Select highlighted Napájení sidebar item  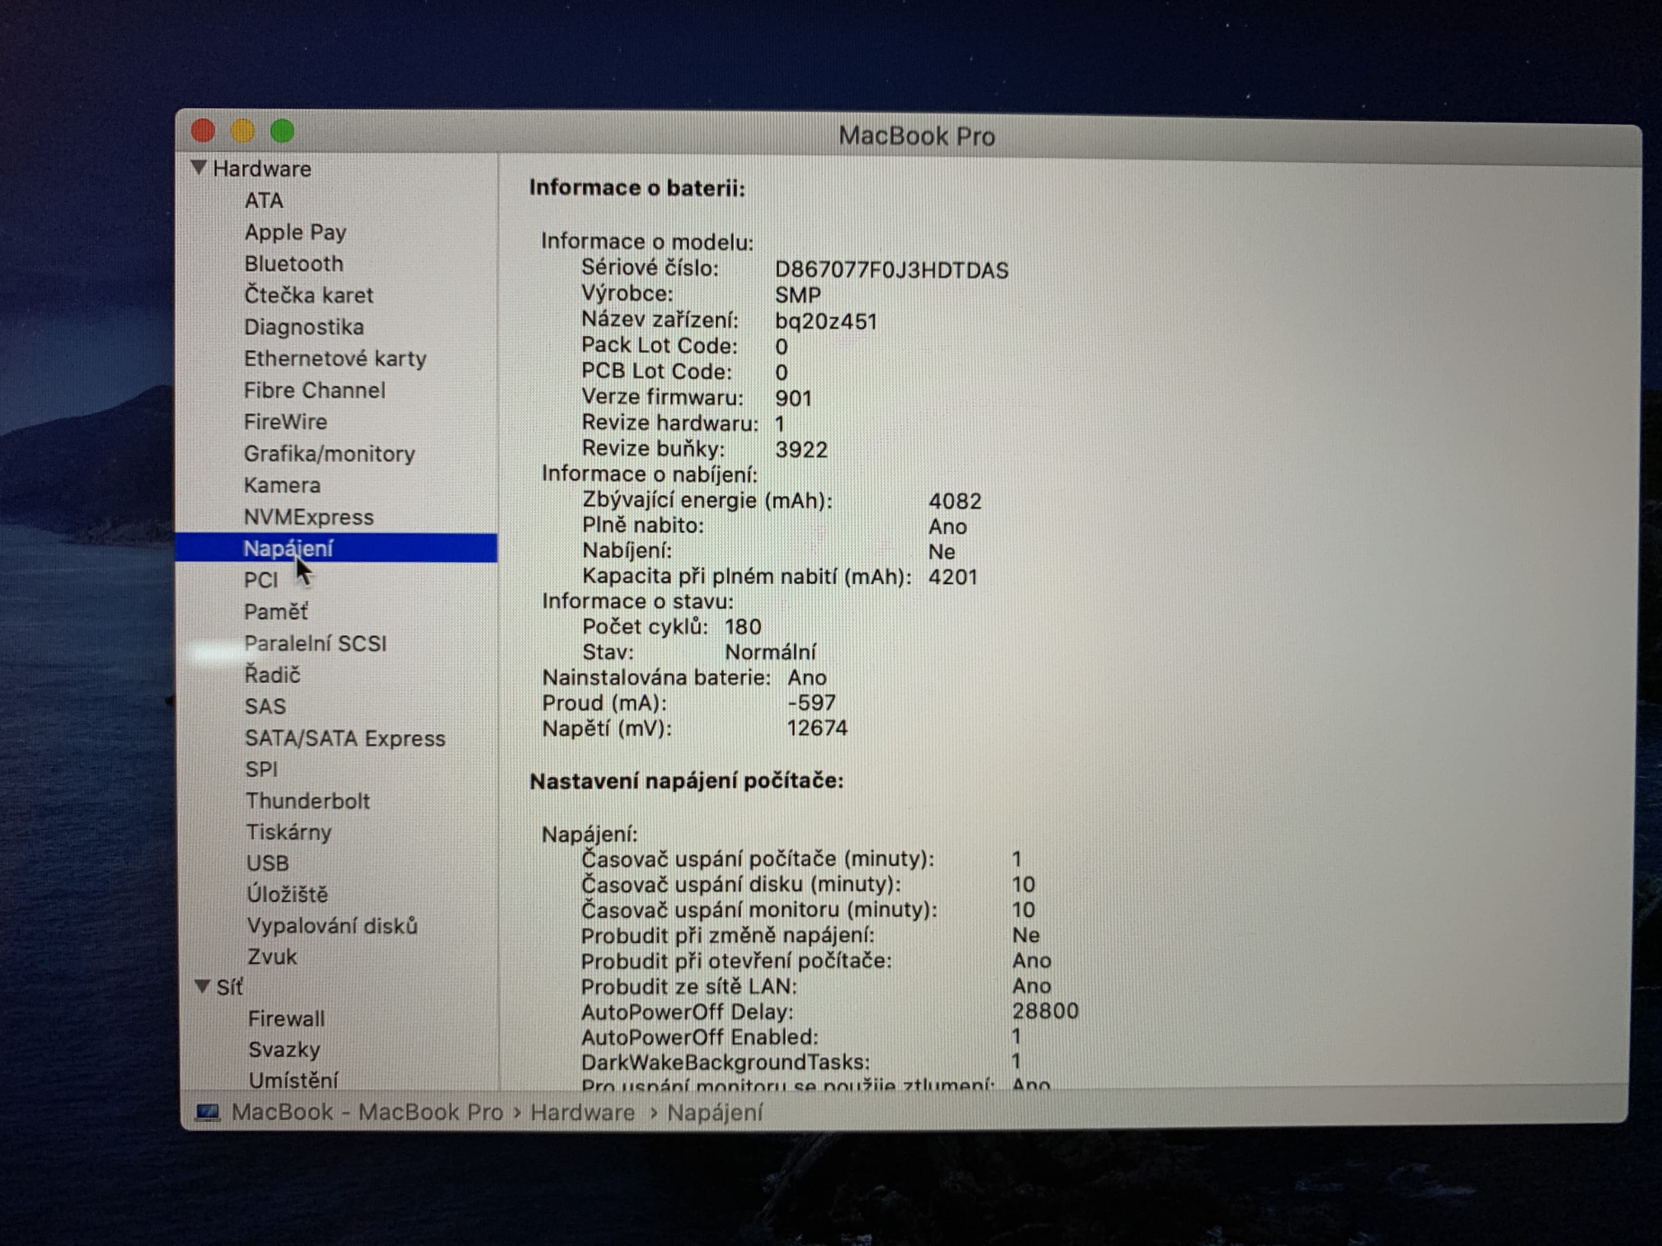pos(288,548)
